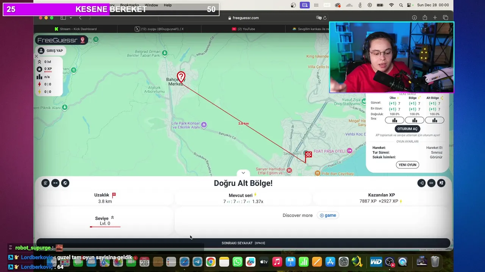The width and height of the screenshot is (485, 272).
Task: Click the Pide-Ban Çayırbaşı restaurant marker
Action: click(318, 173)
